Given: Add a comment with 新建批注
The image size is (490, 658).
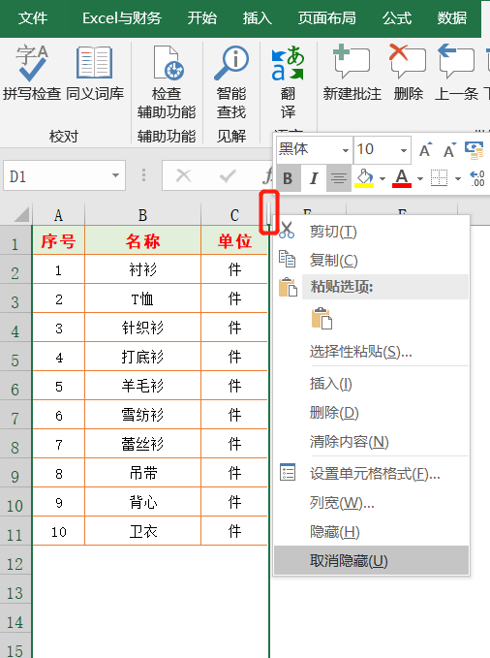Looking at the screenshot, I should (352, 73).
